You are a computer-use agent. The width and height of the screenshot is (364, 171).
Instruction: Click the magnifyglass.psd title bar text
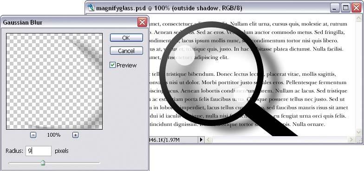[x=169, y=8]
